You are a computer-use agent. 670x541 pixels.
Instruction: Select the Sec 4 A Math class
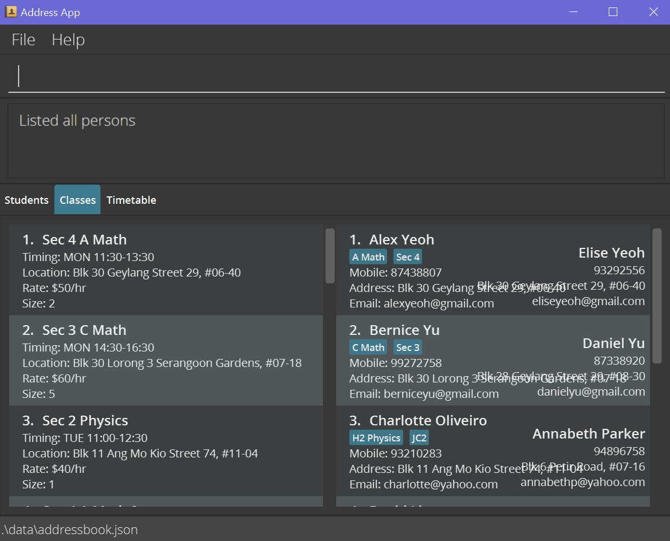166,270
